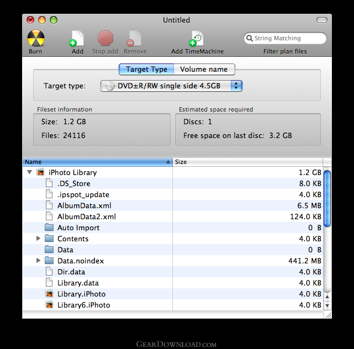Select the Library.data file name
Viewport: 354px width, 349px height.
[78, 283]
